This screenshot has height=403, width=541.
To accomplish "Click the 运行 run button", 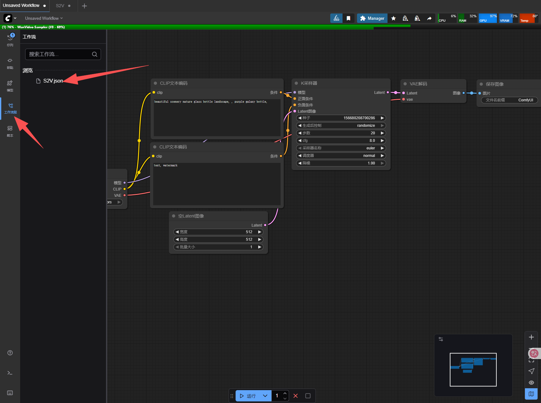I will (x=248, y=396).
